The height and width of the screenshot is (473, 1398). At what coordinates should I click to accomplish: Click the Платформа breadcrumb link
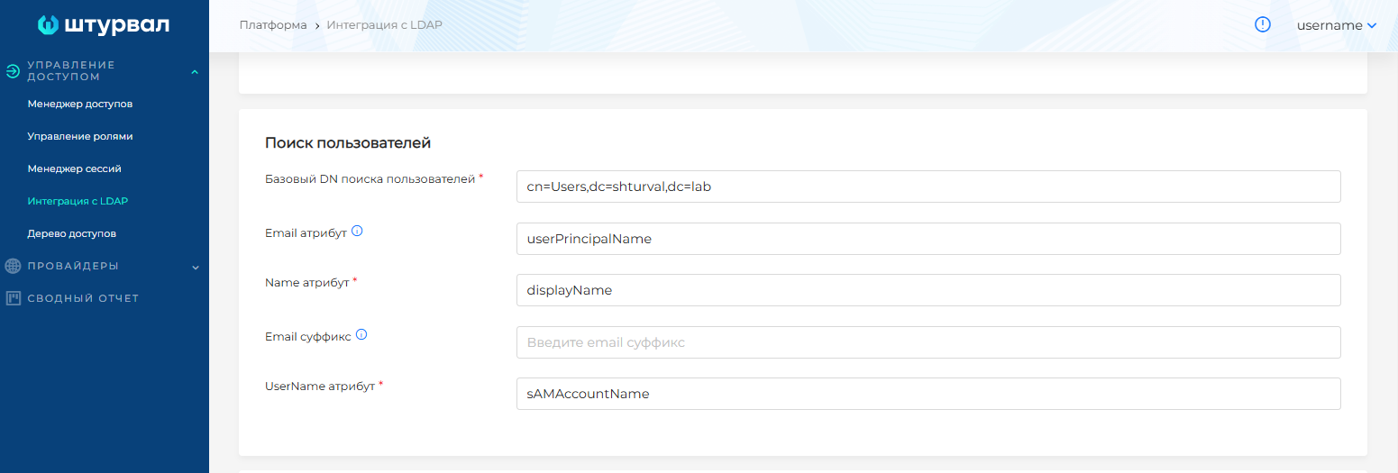click(273, 25)
